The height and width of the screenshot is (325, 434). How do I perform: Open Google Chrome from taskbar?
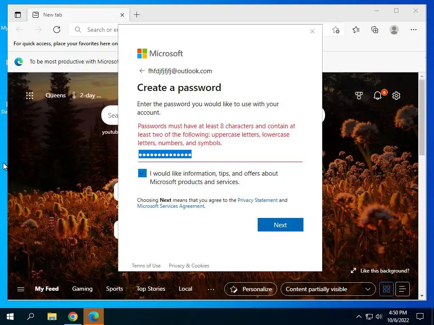coord(73,317)
